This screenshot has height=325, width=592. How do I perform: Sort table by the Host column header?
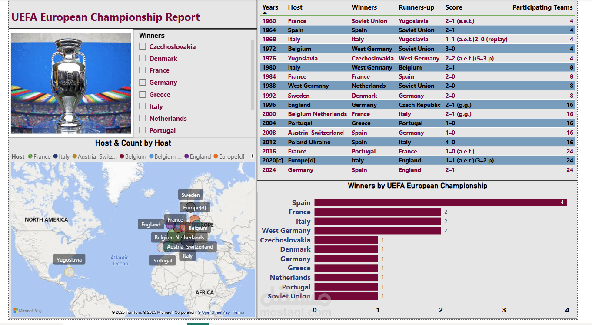295,7
